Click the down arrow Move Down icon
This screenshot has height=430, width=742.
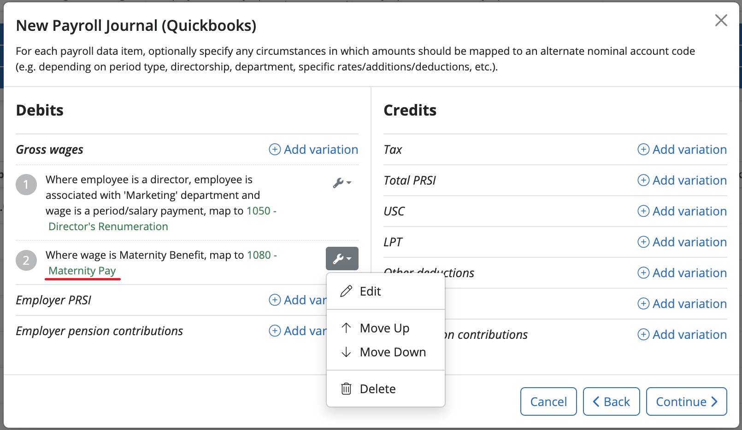coord(346,352)
